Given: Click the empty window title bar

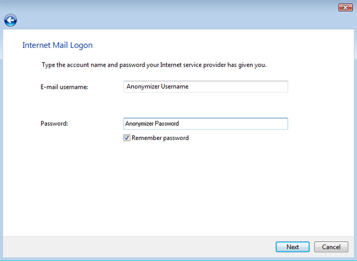Looking at the screenshot, I should tap(164, 7).
